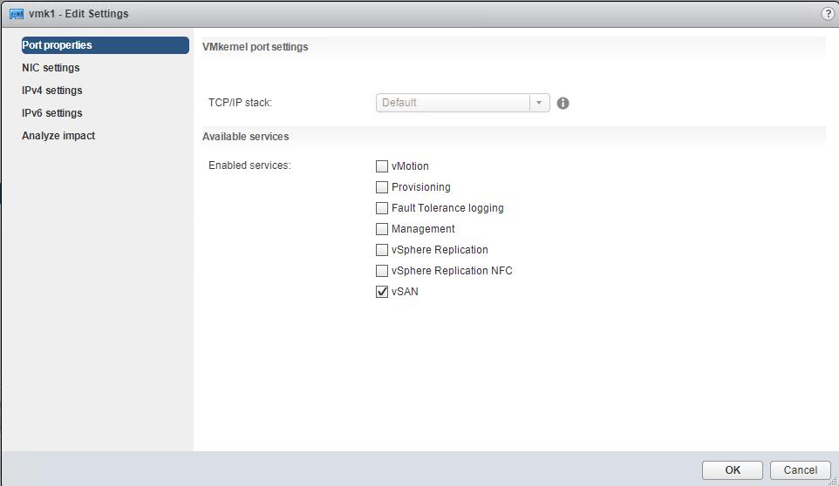Open the TCP/IP stack dropdown arrow
The height and width of the screenshot is (486, 839).
[x=539, y=103]
